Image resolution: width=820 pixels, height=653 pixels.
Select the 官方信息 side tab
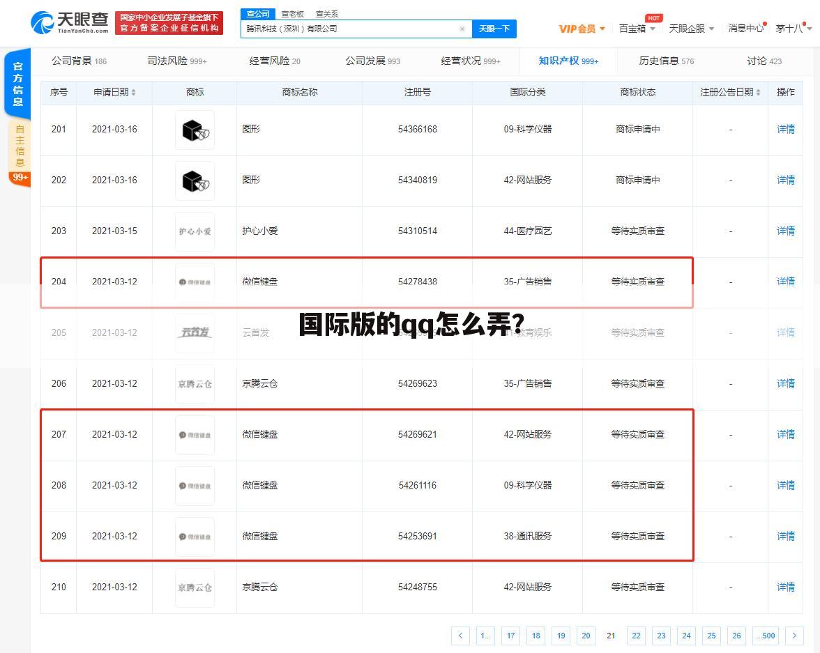18,84
